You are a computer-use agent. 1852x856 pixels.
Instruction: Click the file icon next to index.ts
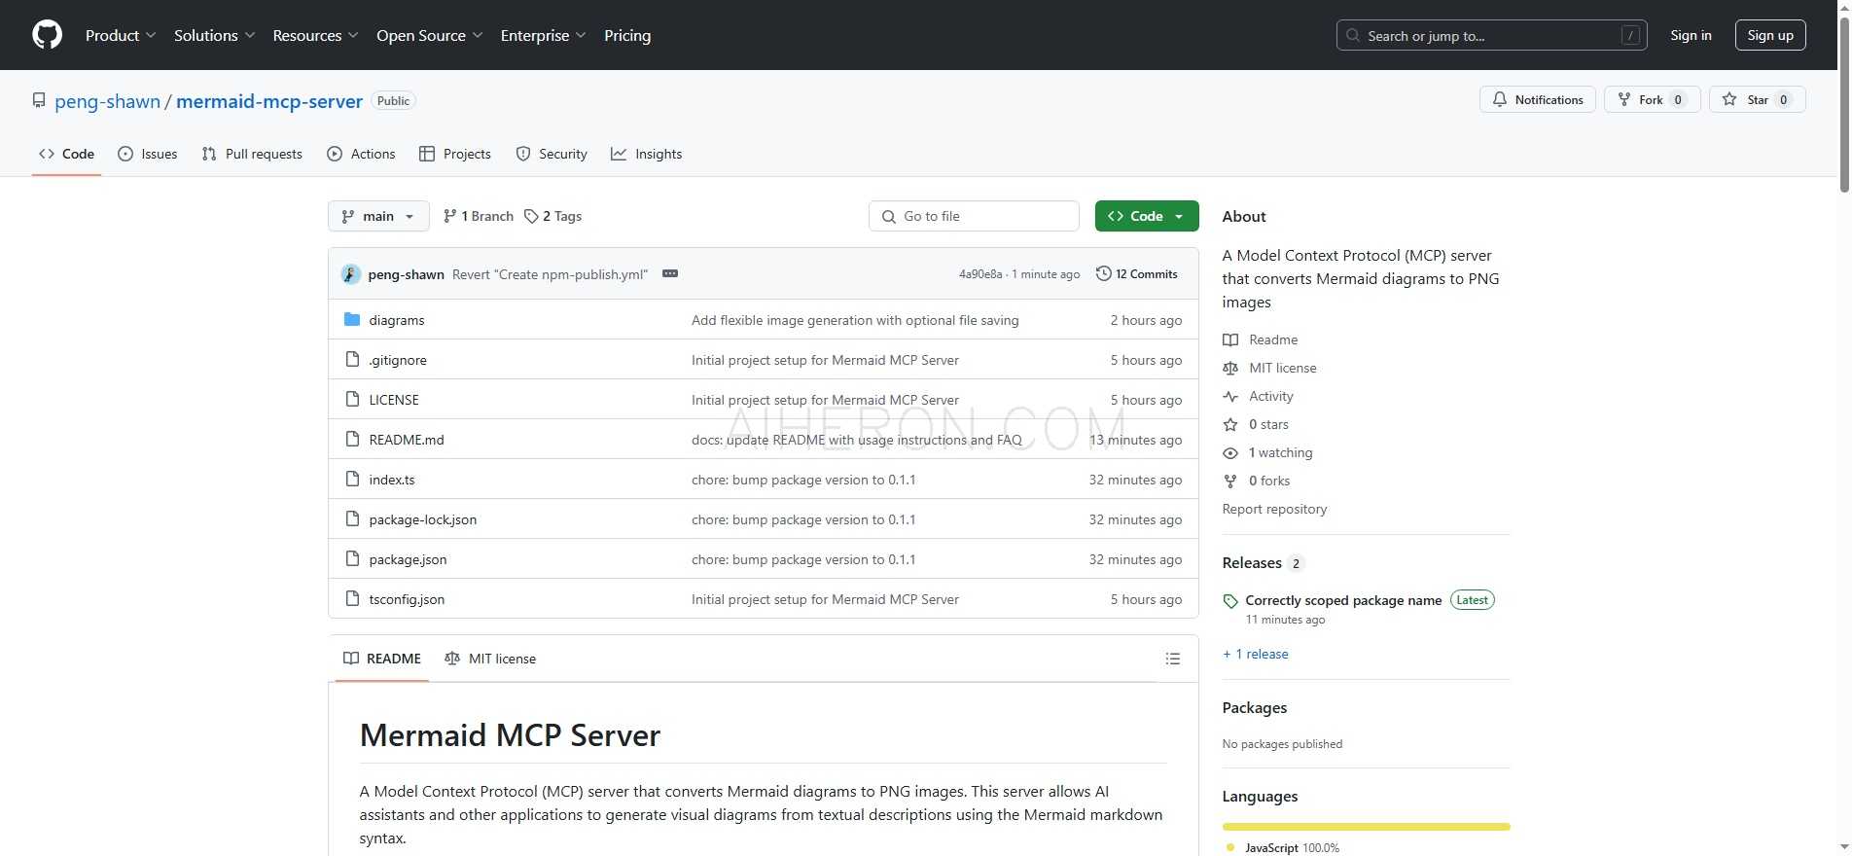[x=352, y=479]
